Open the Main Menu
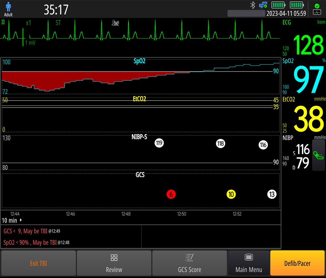Viewport: 326px width, 278px height. pyautogui.click(x=249, y=263)
